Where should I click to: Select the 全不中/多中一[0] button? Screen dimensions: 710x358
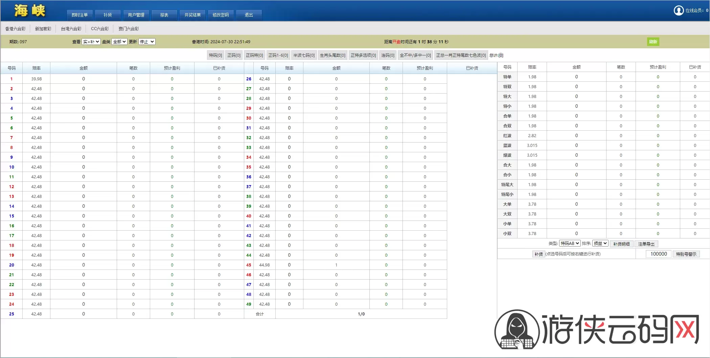[x=415, y=55]
